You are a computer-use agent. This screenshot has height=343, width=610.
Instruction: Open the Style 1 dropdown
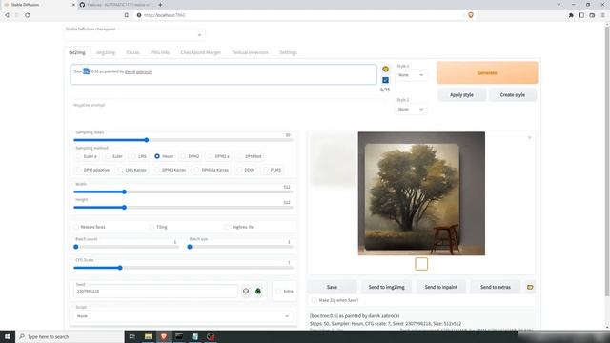[411, 75]
